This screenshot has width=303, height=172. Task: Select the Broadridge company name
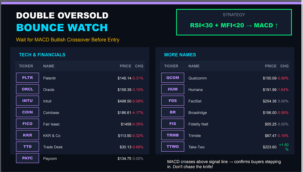point(198,113)
